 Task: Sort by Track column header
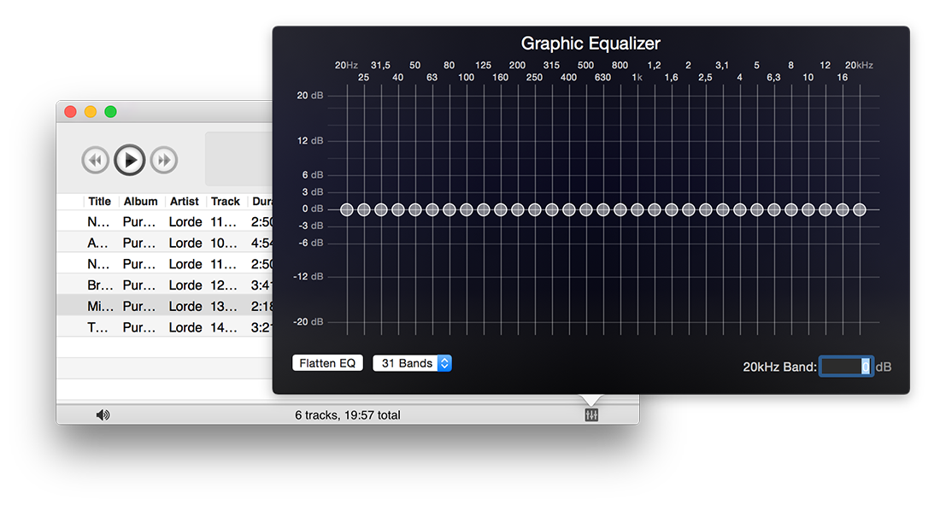tap(226, 202)
